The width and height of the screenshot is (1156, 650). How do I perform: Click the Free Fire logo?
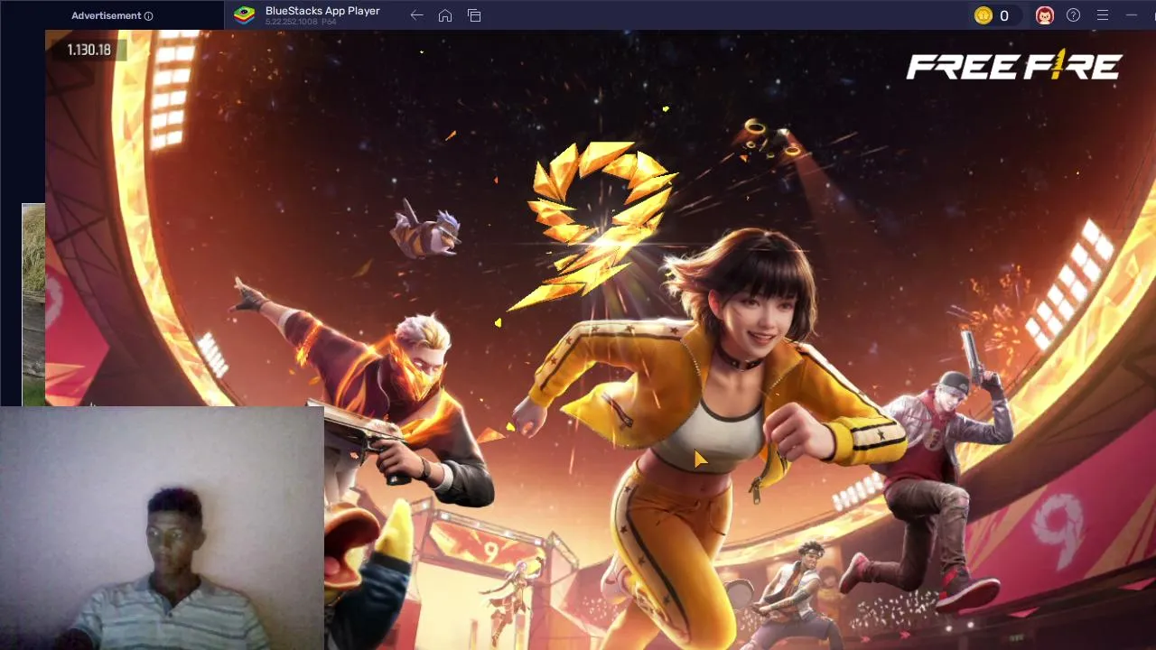click(1013, 65)
